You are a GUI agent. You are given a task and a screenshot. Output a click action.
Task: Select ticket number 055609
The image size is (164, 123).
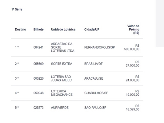[38, 64]
